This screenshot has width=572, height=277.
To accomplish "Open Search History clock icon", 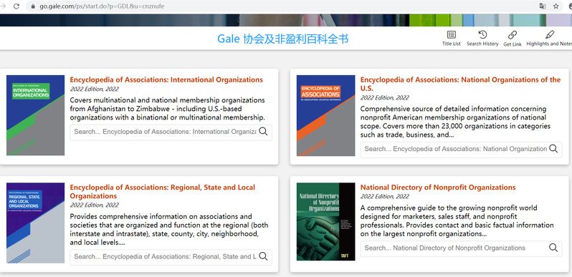I will (x=482, y=34).
